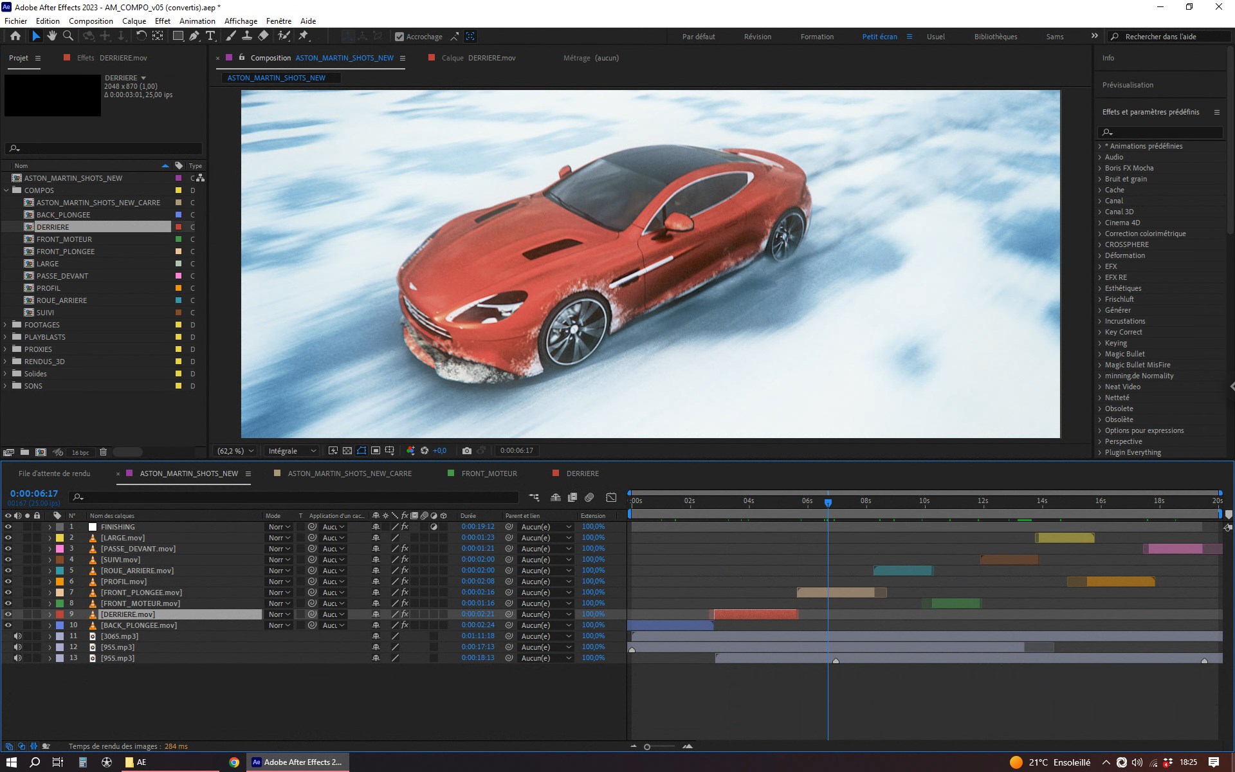
Task: Take a snapshot with the camera icon
Action: click(467, 450)
